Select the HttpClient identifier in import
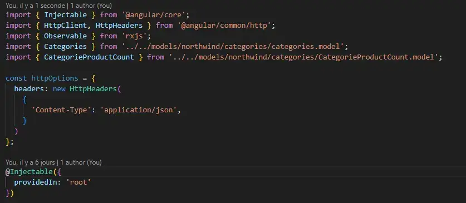The width and height of the screenshot is (466, 203). (x=65, y=26)
